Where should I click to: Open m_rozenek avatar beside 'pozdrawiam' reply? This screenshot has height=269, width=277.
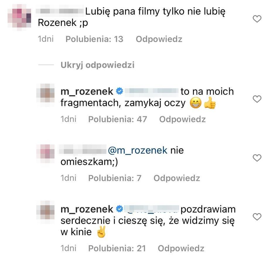(x=45, y=210)
